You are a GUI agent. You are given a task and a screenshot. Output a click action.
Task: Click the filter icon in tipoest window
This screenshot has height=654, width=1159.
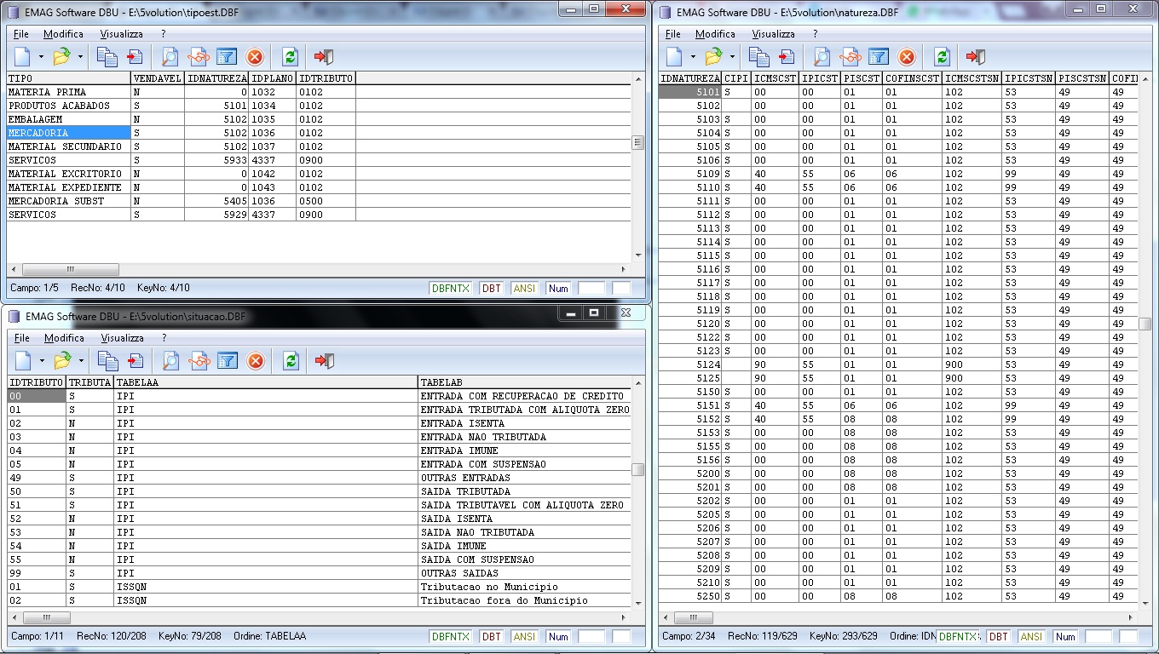pos(226,57)
